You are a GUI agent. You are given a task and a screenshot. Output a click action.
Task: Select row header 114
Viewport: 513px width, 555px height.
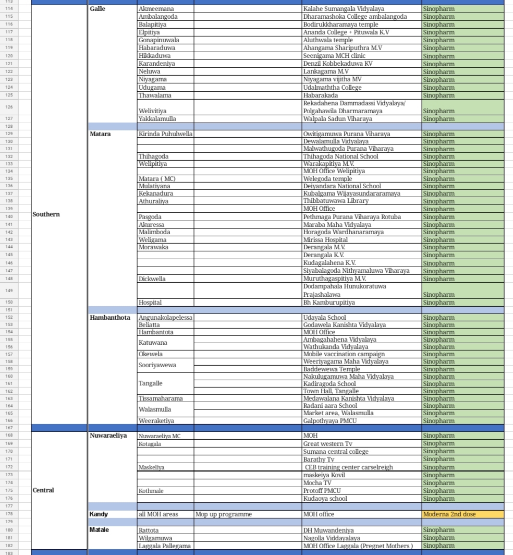click(x=9, y=8)
